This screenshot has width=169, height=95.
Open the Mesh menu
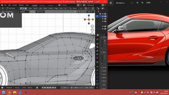[x=45, y=8]
